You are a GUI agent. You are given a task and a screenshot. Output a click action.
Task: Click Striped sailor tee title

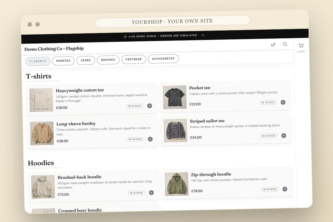207,121
